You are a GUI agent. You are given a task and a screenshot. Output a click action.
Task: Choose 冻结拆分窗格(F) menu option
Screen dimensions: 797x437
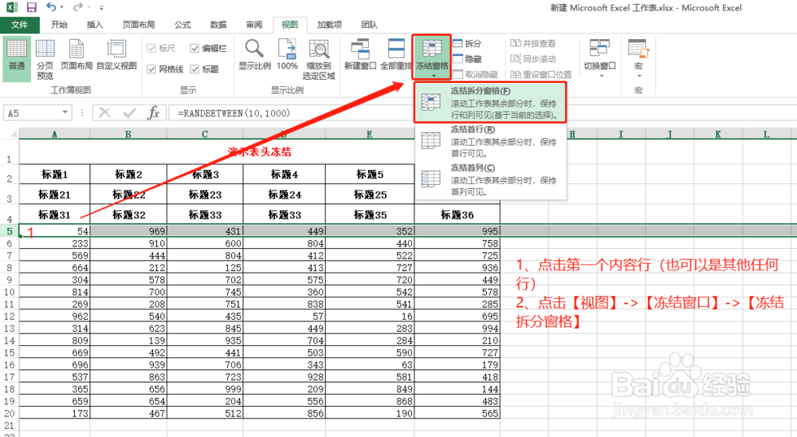(490, 102)
